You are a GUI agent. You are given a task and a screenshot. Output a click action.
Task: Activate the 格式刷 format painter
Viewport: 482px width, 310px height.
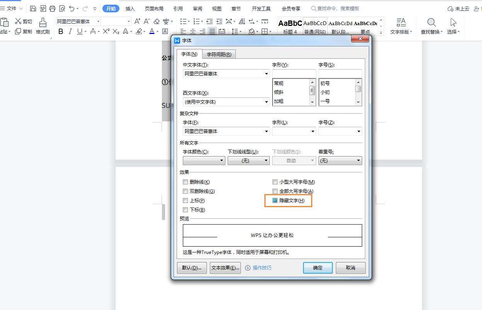pyautogui.click(x=43, y=26)
